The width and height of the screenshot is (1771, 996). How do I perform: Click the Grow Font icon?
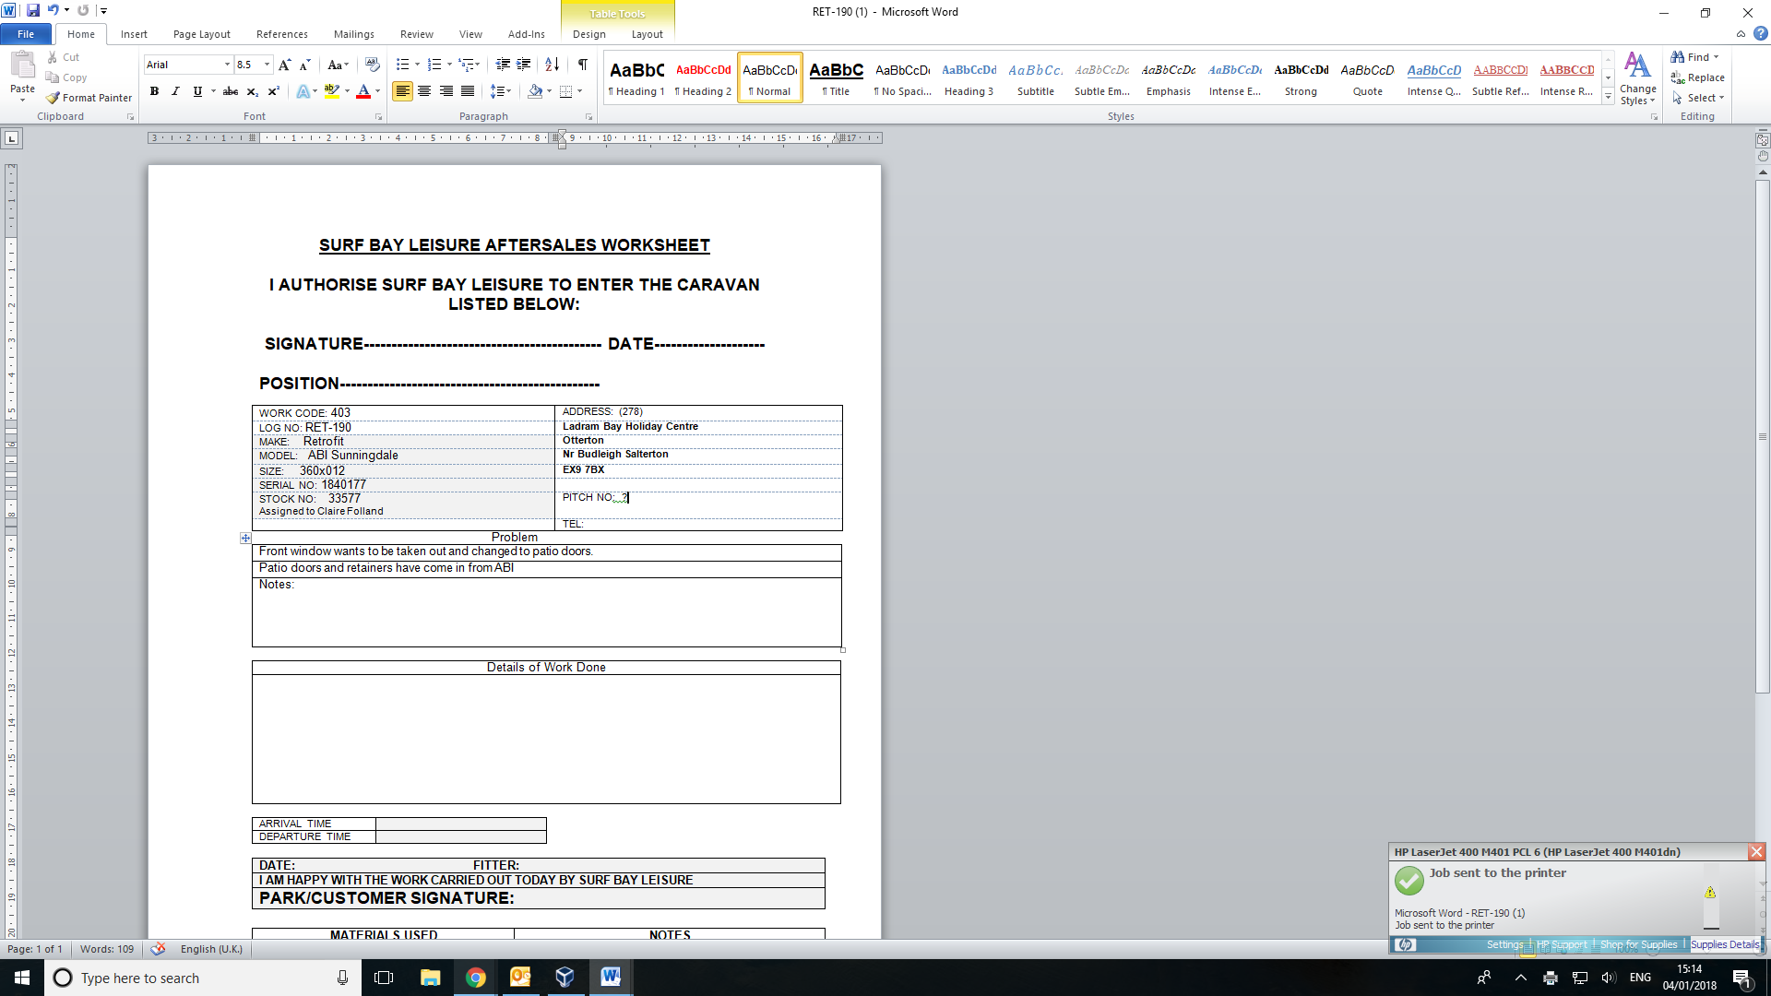click(x=284, y=65)
